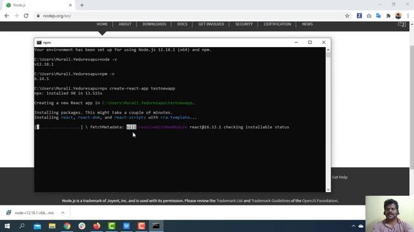
Task: Click the highlighted 'sill' text in console
Action: 131,127
